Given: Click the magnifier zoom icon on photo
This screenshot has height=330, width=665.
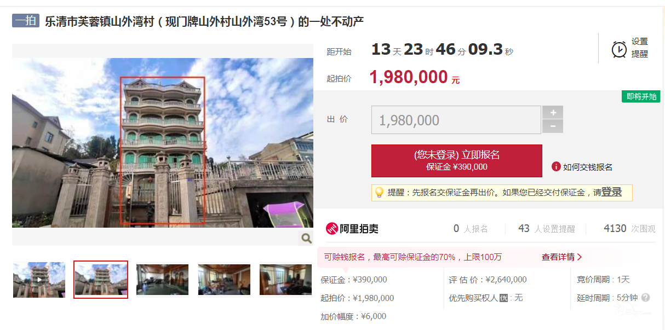Looking at the screenshot, I should (306, 238).
